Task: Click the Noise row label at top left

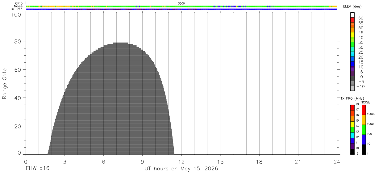Action: tap(19, 6)
